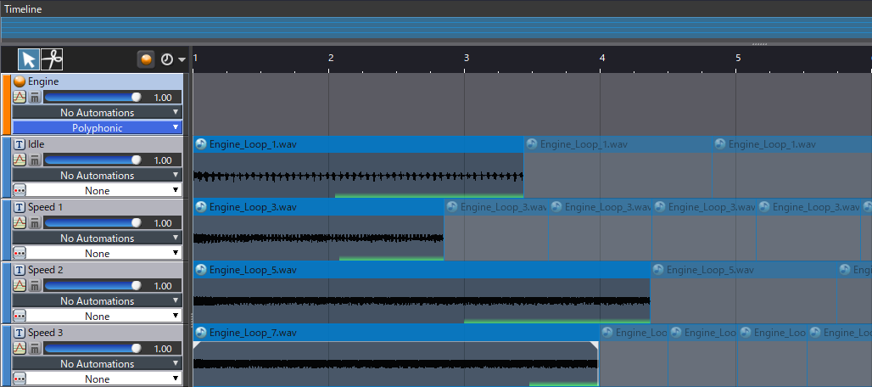Select the Engine cue name

(43, 81)
